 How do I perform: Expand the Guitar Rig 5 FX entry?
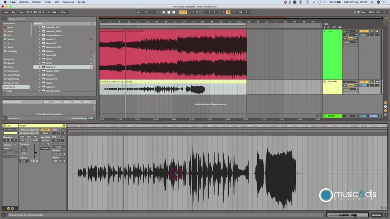pyautogui.click(x=40, y=27)
